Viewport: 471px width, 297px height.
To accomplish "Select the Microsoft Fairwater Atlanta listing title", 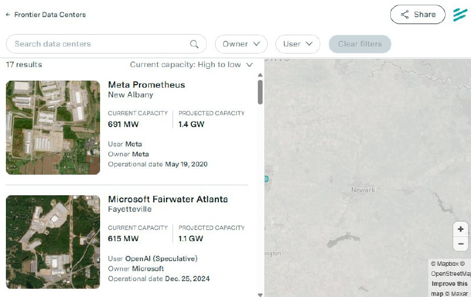I will [168, 199].
